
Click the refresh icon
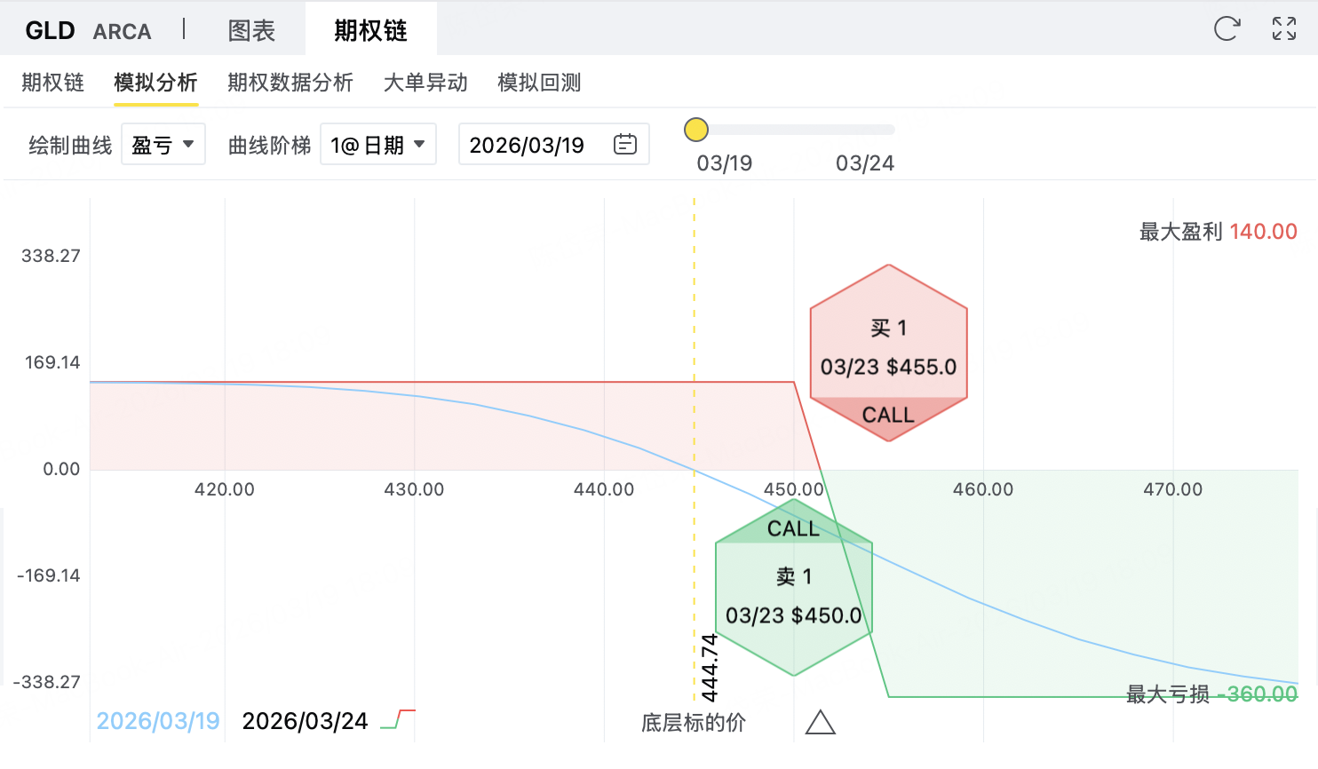(1227, 29)
